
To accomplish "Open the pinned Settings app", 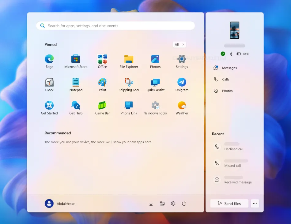I will [x=182, y=62].
